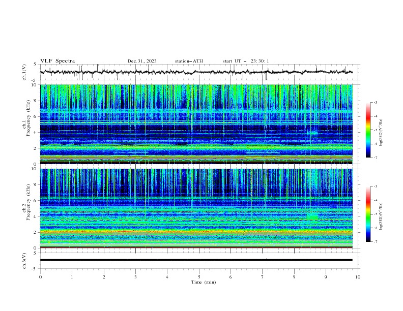
Task: Click time axis tick label "0"
Action: tap(40, 277)
